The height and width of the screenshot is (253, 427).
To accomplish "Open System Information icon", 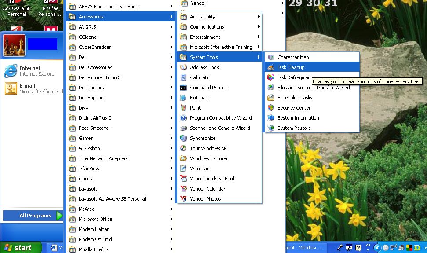I will (271, 118).
